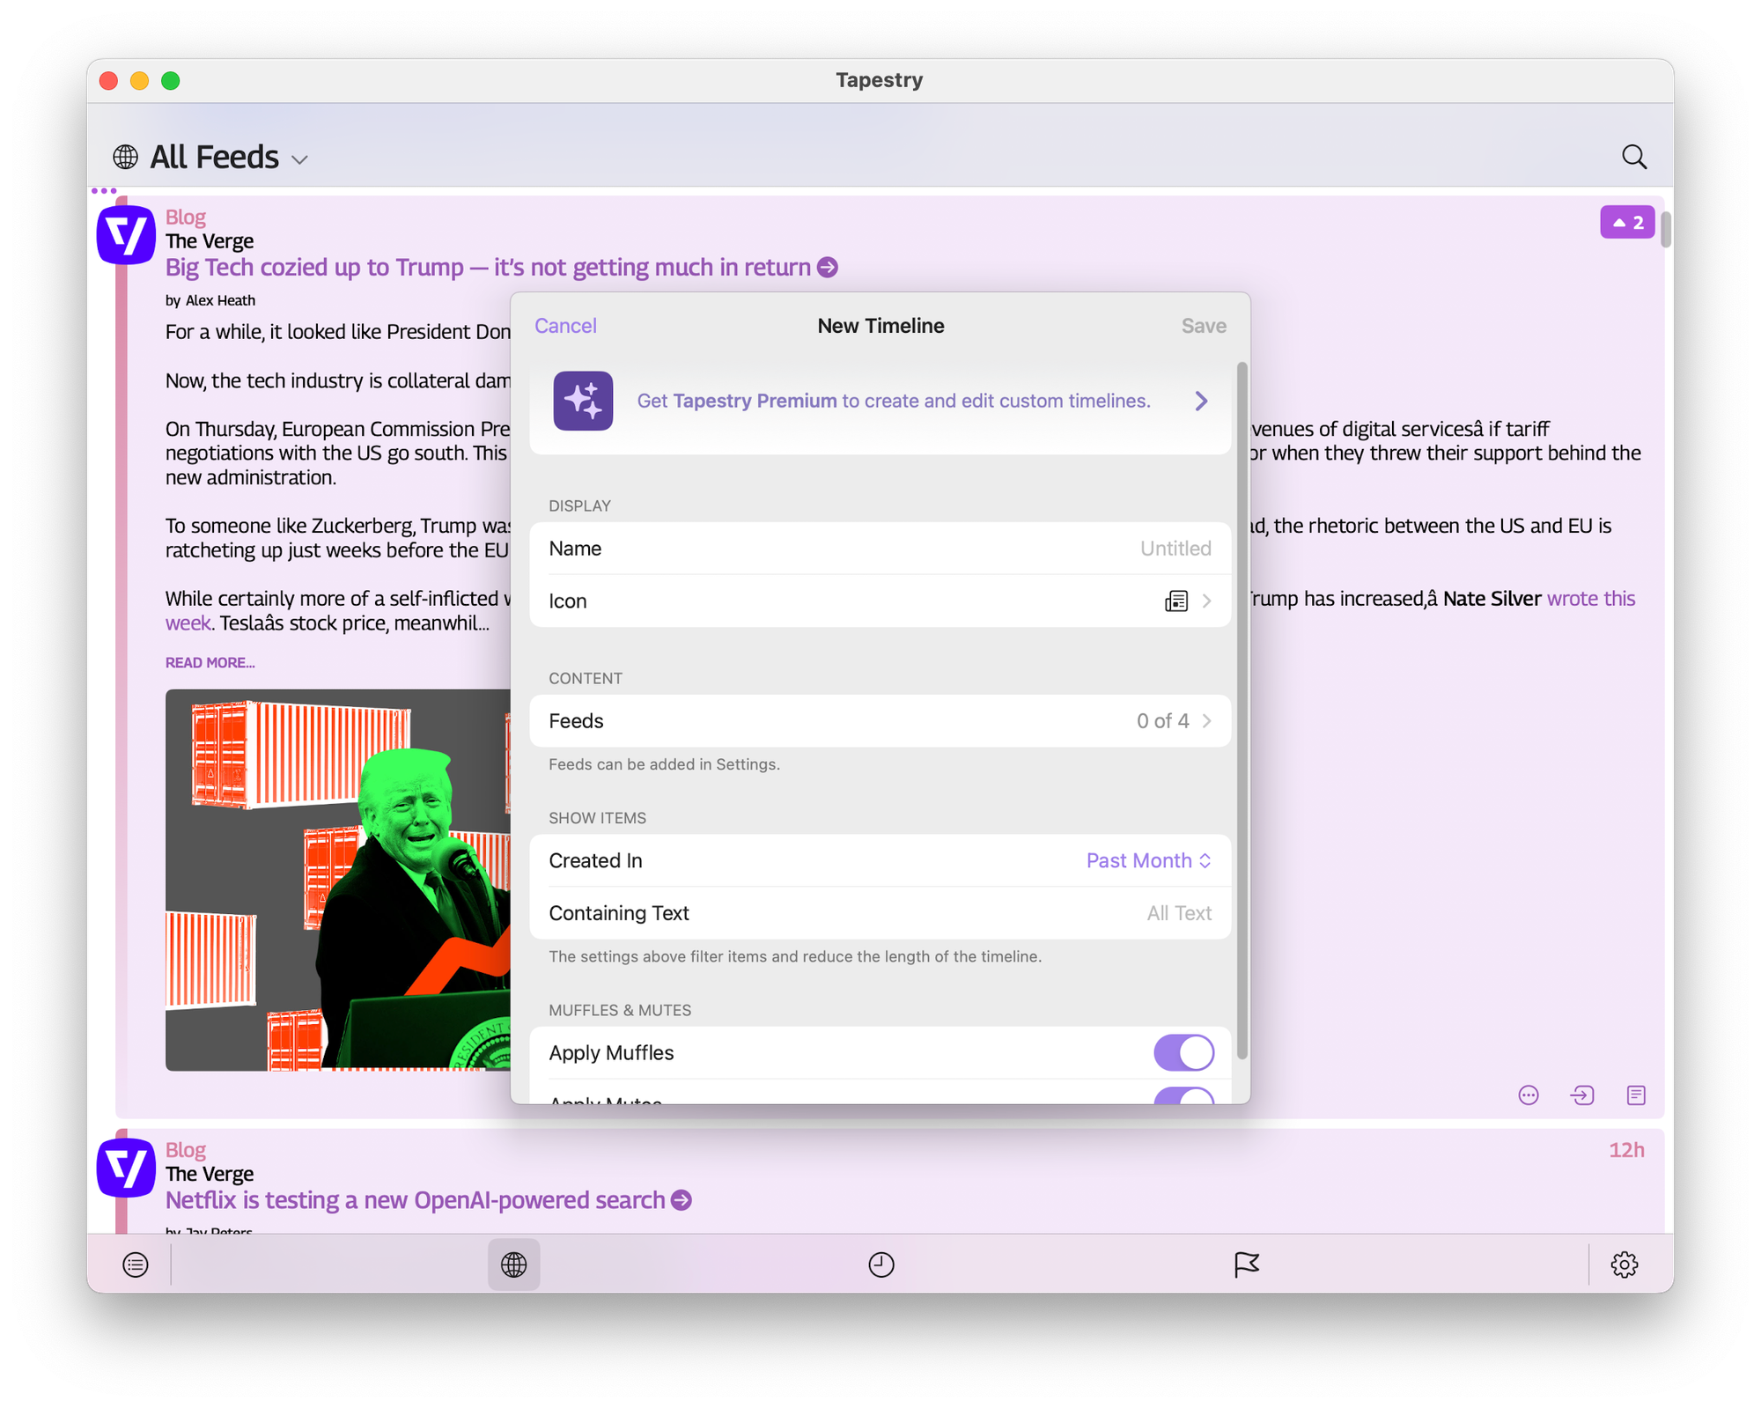Image resolution: width=1761 pixels, height=1408 pixels.
Task: Click the search magnifier icon
Action: [x=1633, y=157]
